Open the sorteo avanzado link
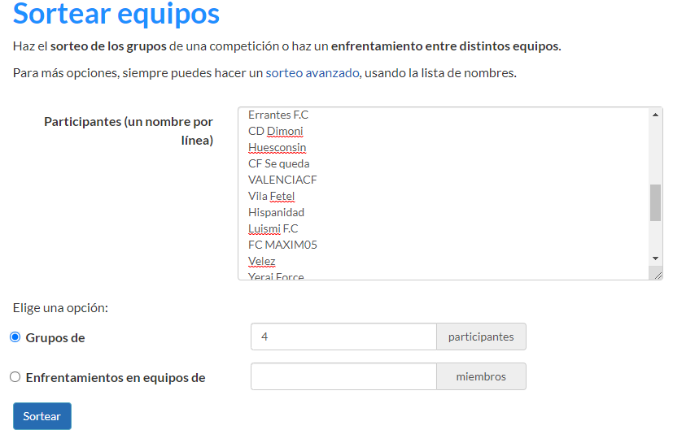Image resolution: width=673 pixels, height=443 pixels. point(312,72)
